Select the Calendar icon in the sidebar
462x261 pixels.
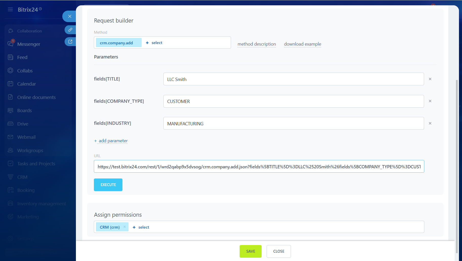pyautogui.click(x=11, y=84)
